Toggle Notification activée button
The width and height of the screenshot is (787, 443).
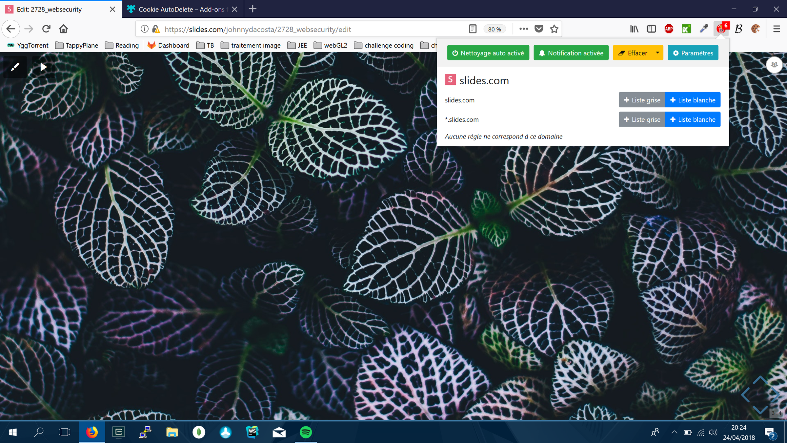(571, 53)
